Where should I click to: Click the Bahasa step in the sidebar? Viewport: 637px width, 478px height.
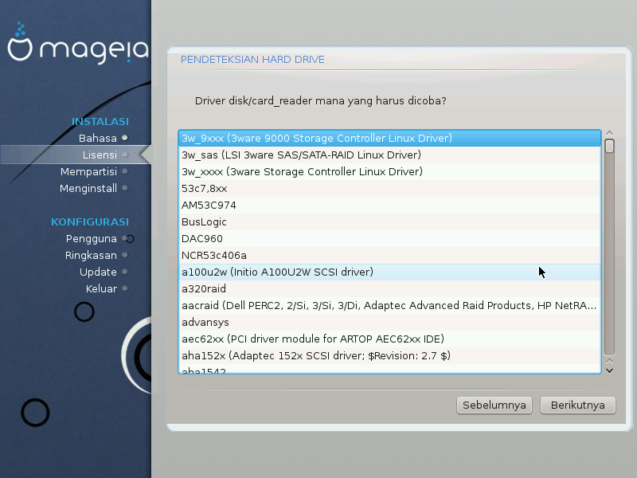click(x=98, y=138)
